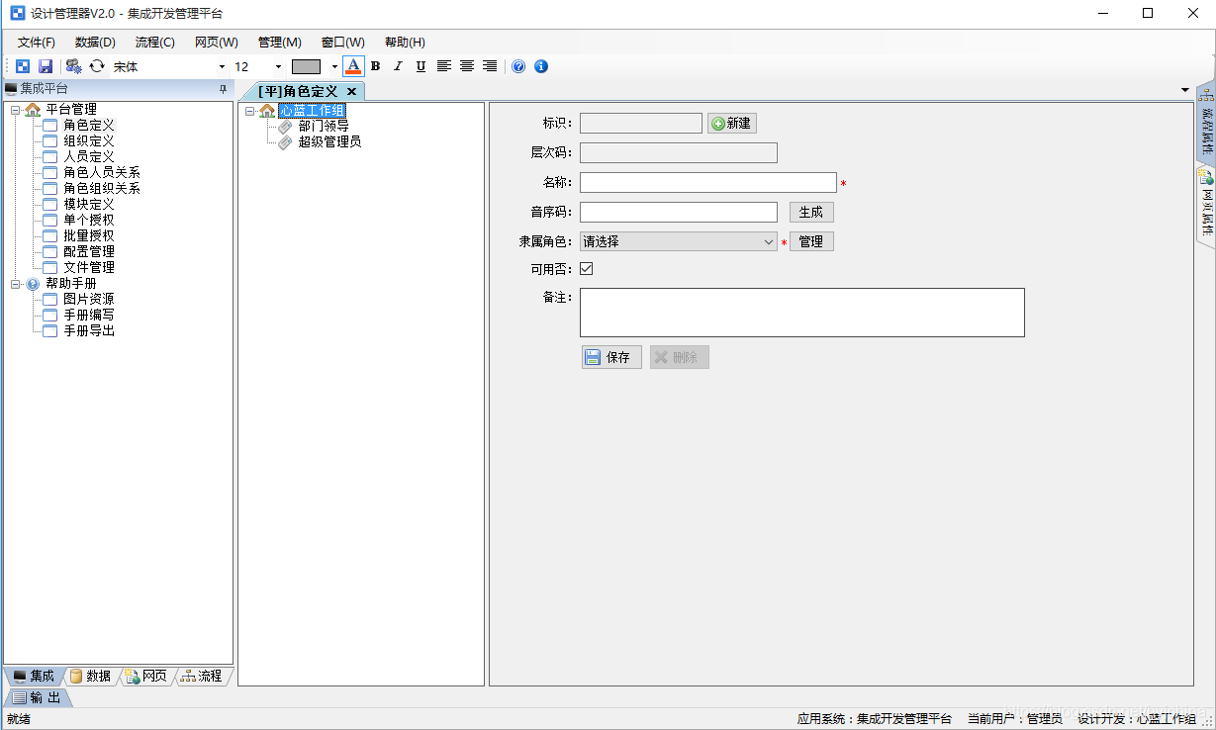This screenshot has height=730, width=1216.
Task: Click the 保存 button
Action: (611, 357)
